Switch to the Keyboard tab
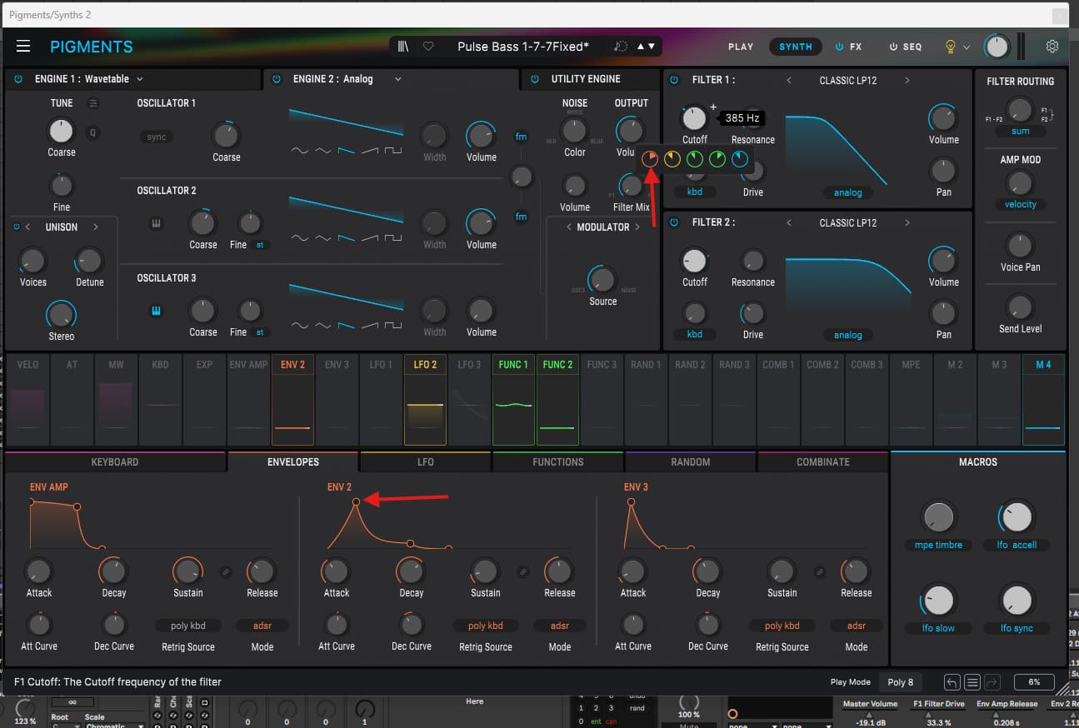Viewport: 1079px width, 728px height. click(115, 461)
